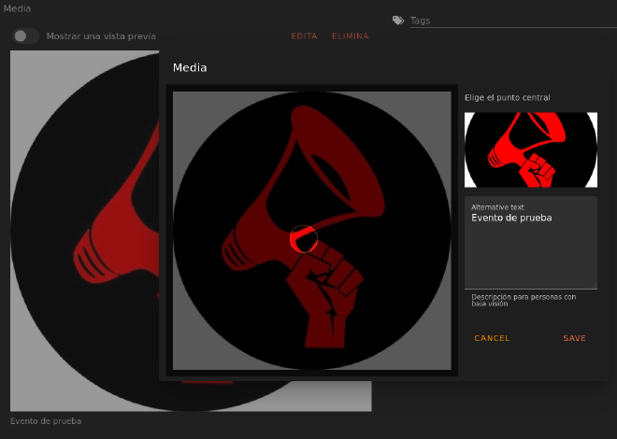This screenshot has height=439, width=617.
Task: Click the ELIMINA button
Action: pyautogui.click(x=351, y=36)
